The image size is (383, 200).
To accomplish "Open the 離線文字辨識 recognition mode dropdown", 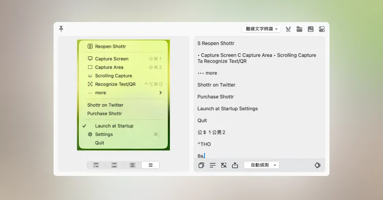I will click(262, 29).
